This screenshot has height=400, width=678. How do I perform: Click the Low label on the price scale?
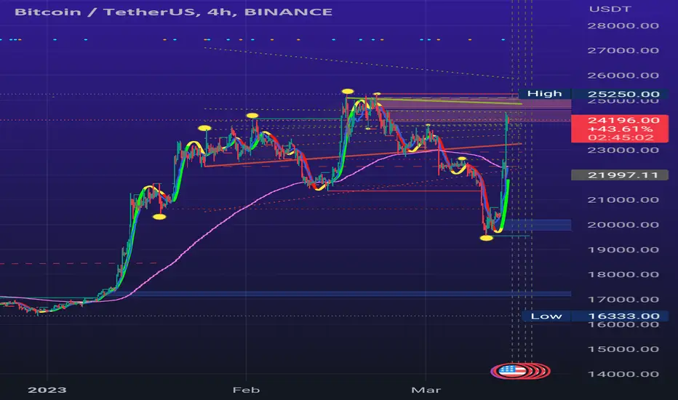(x=546, y=316)
